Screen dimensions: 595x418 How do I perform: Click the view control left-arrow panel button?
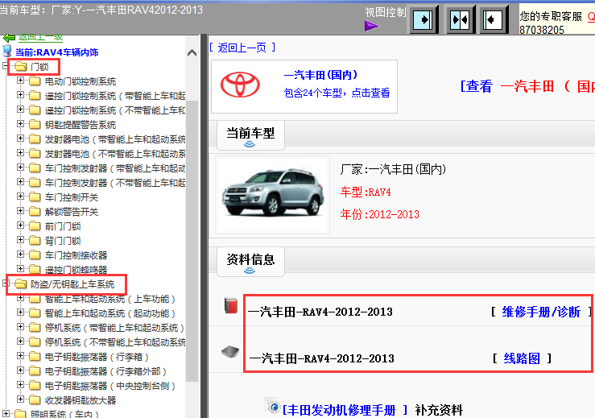click(x=494, y=19)
